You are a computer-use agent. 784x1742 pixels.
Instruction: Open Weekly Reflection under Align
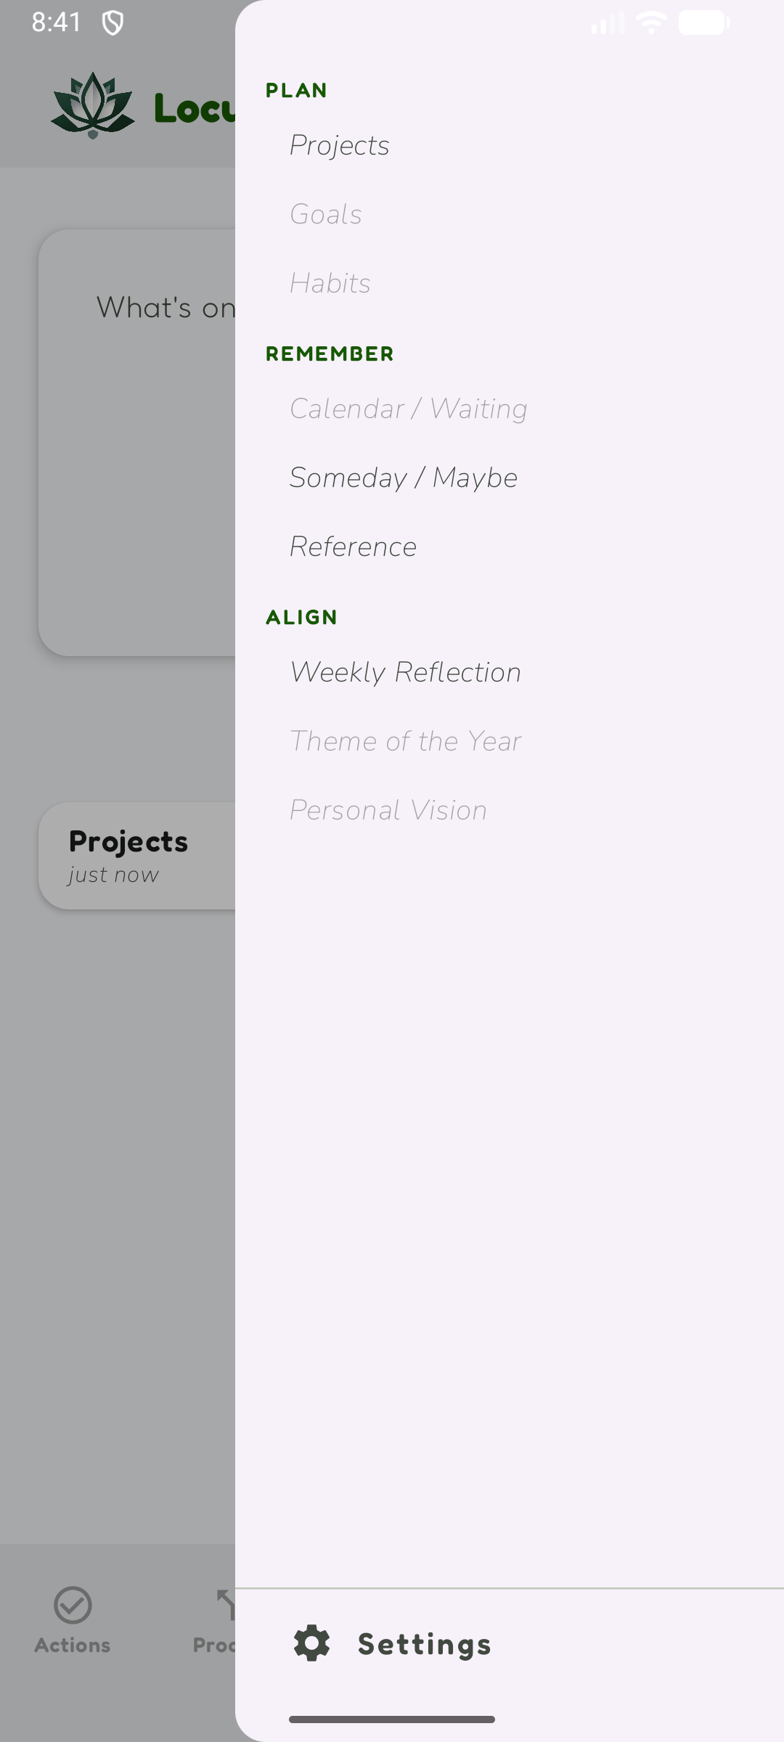pyautogui.click(x=406, y=673)
